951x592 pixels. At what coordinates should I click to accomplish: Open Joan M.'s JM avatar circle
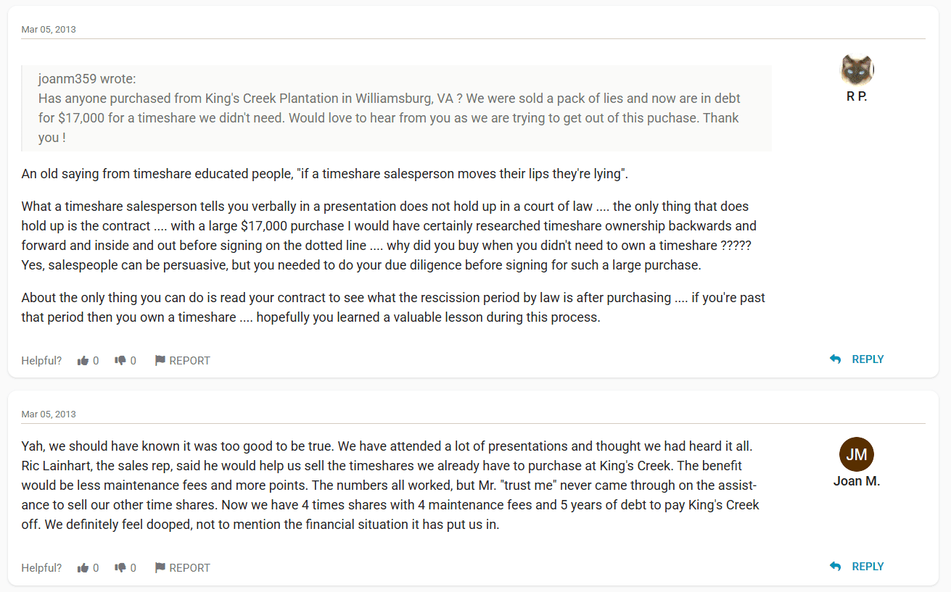857,455
